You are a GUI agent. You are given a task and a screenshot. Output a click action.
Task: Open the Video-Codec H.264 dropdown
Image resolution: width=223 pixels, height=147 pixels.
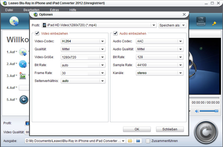click(83, 41)
